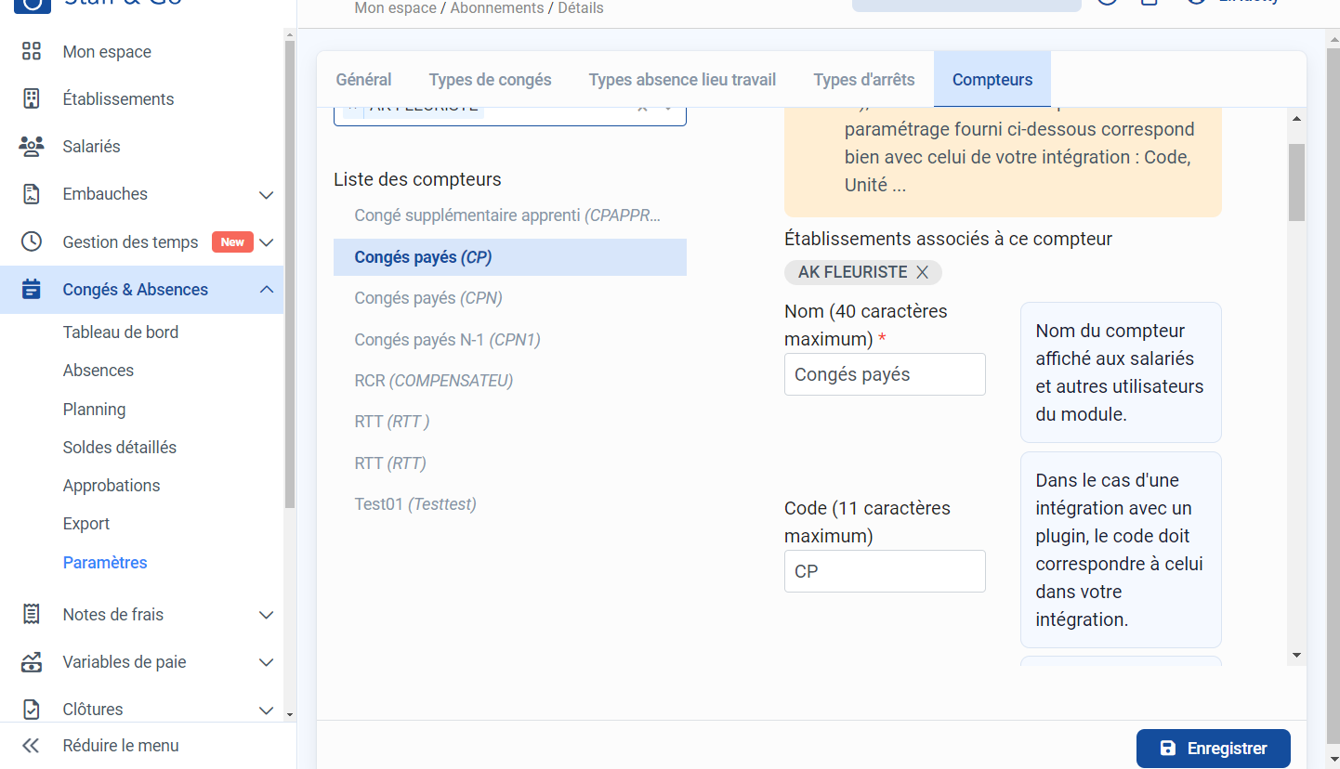The image size is (1340, 769).
Task: Click Mon espace in the breadcrumb
Action: 396,8
